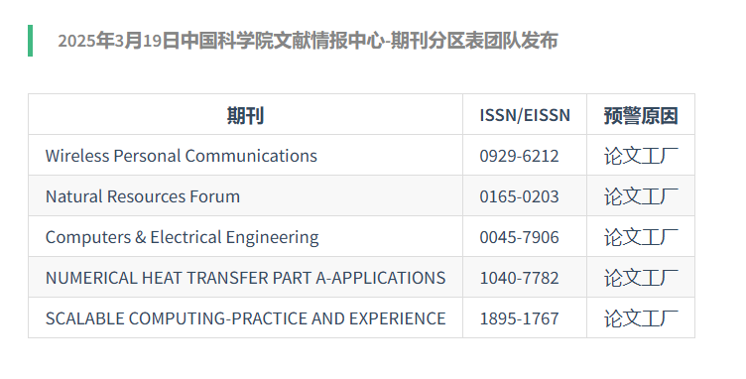Viewport: 746px width, 379px height.
Task: Click 论文工厂 in NUMERICAL HEAT TRANSFER row
Action: click(x=641, y=278)
